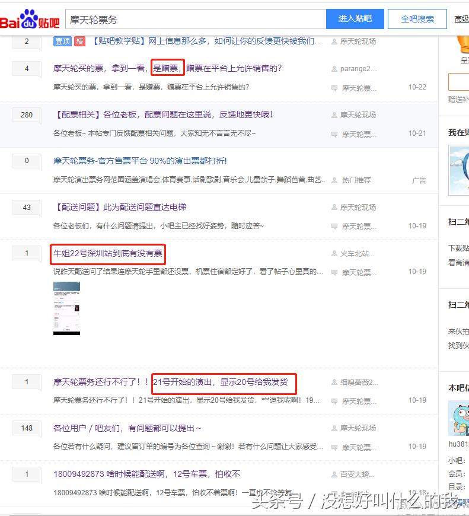
Task: Click author icon beside 细嗅蔷薇2...
Action: pos(334,382)
